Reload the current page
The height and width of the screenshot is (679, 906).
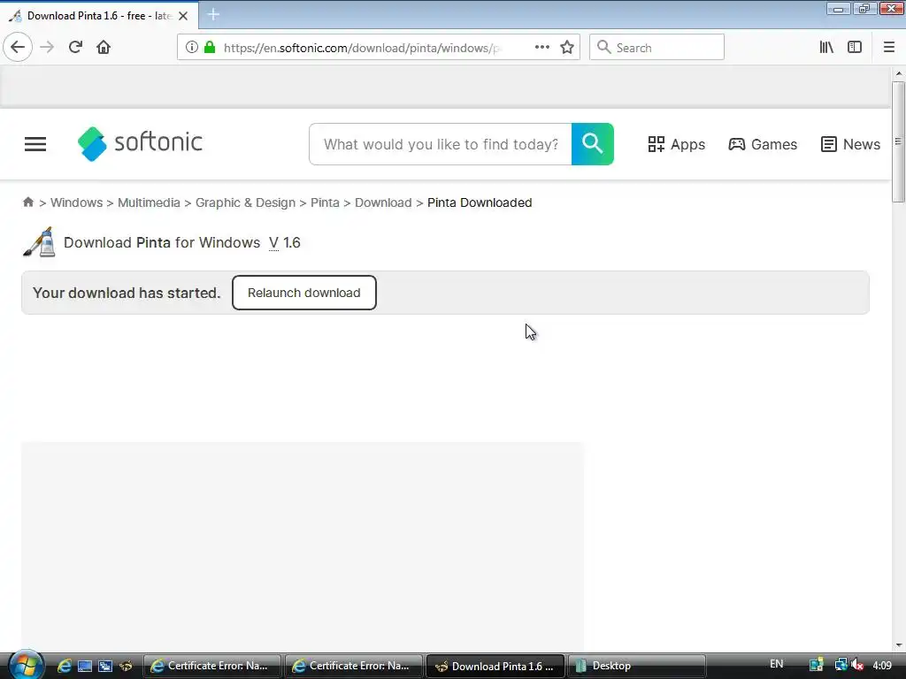(x=75, y=47)
